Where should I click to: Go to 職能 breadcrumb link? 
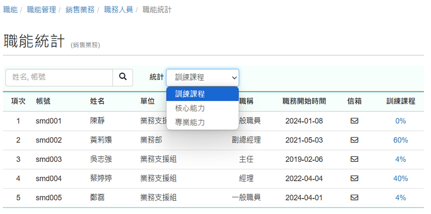pyautogui.click(x=10, y=10)
